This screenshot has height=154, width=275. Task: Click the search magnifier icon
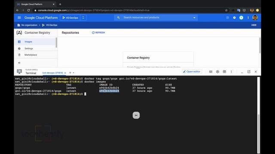pyautogui.click(x=119, y=18)
